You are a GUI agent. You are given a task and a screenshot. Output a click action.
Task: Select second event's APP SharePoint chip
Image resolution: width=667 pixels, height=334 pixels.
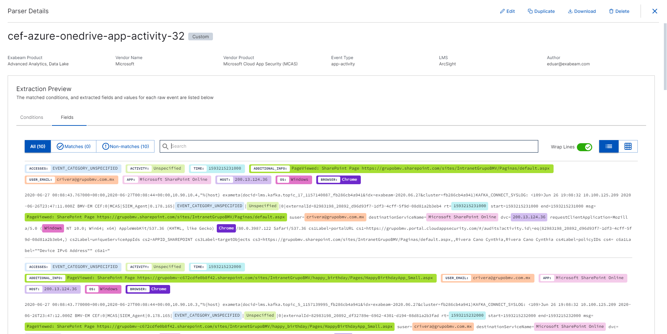583,278
